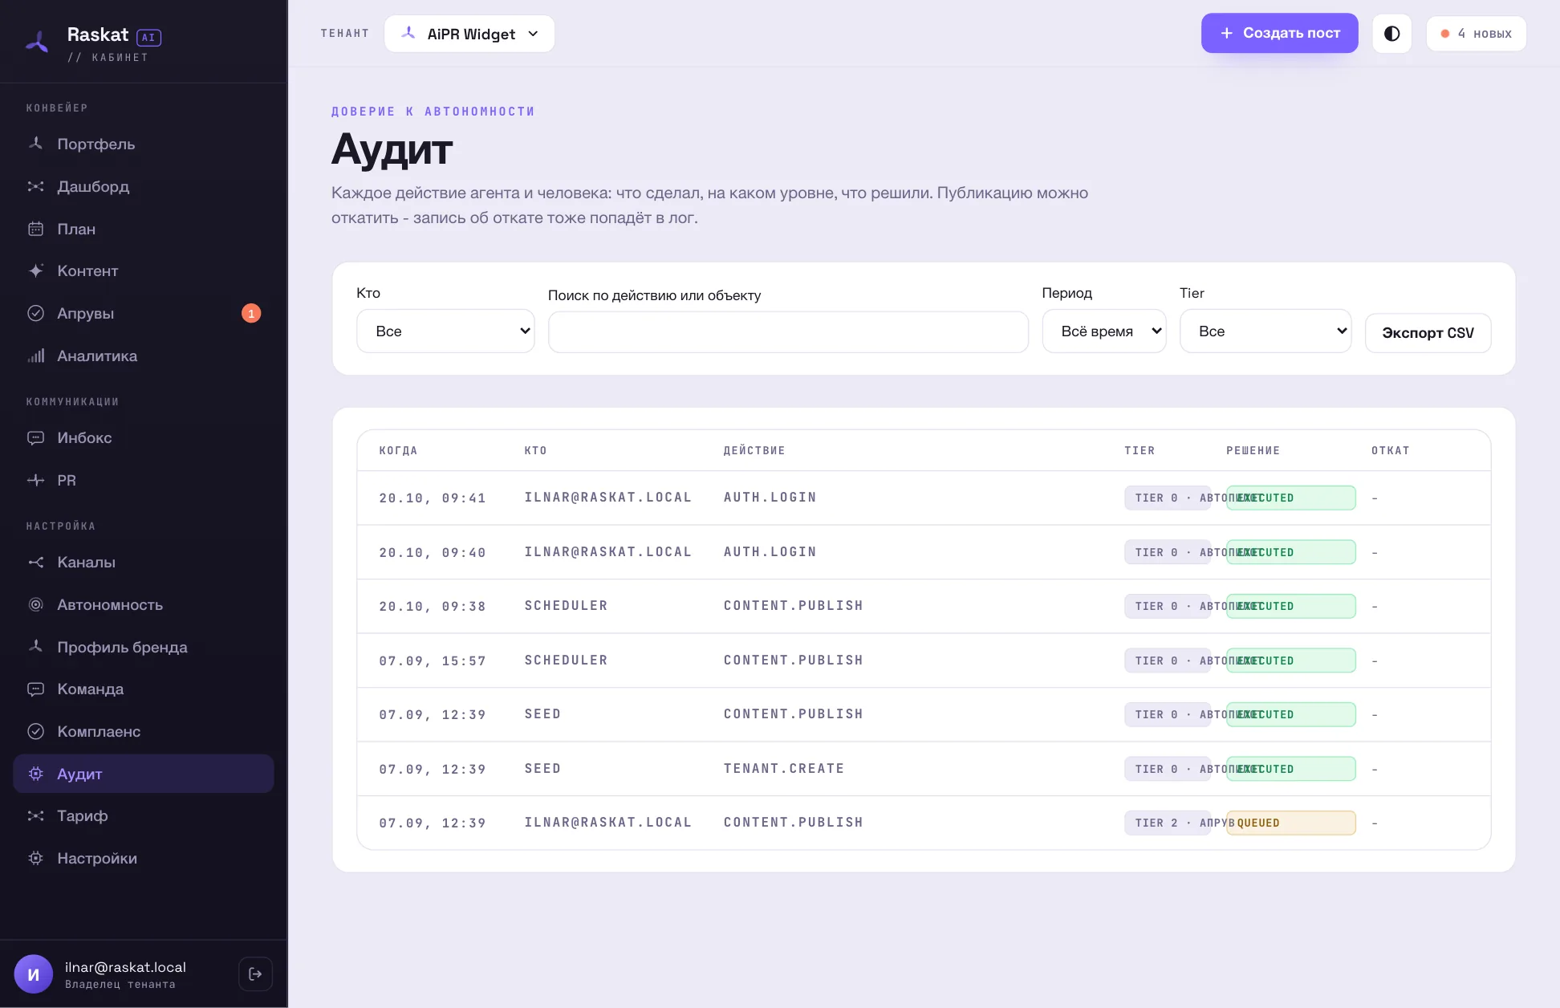Click the Настройки chip icon

(35, 858)
